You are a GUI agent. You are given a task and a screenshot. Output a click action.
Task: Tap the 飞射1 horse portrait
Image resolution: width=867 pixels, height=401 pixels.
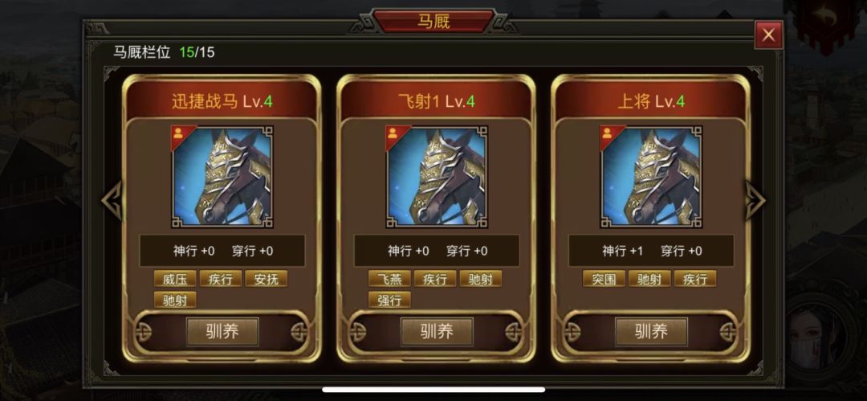click(x=436, y=177)
